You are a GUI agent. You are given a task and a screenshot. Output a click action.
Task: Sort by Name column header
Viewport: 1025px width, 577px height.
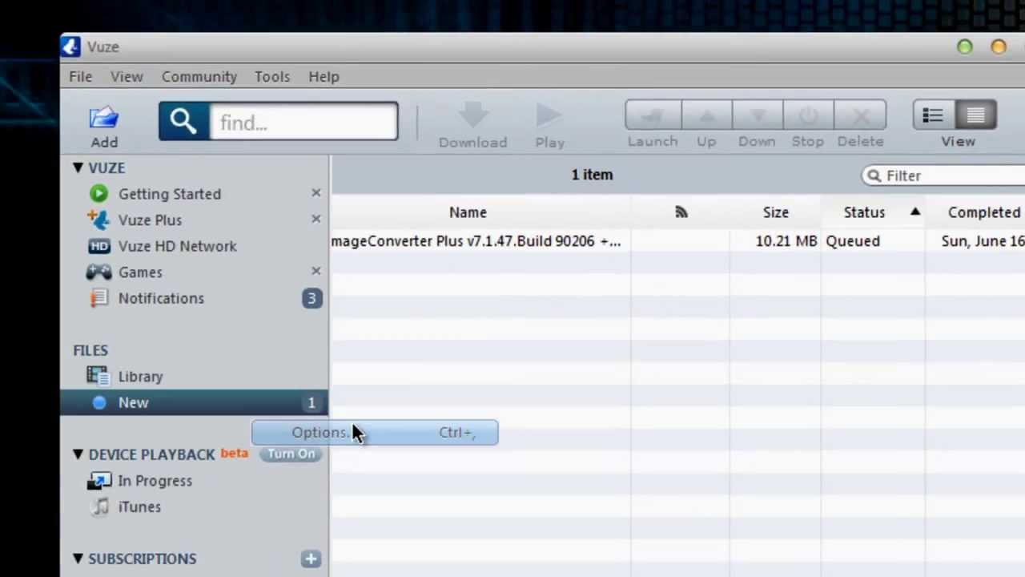click(468, 212)
